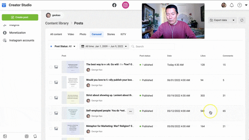Click the Search posts field
This screenshot has height=140, width=249.
tap(153, 47)
